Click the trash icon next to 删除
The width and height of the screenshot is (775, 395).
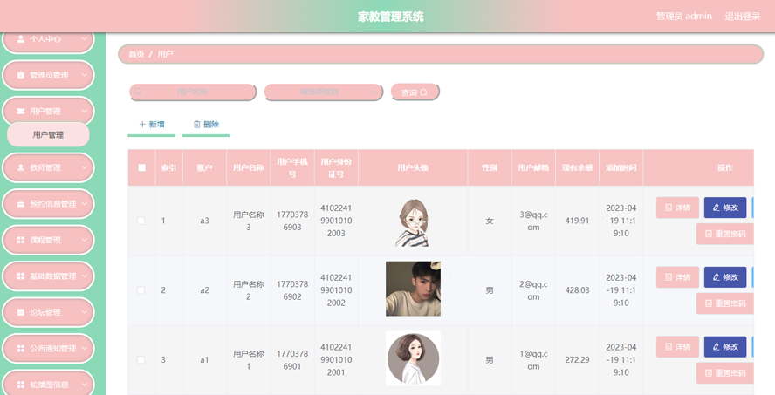[196, 125]
